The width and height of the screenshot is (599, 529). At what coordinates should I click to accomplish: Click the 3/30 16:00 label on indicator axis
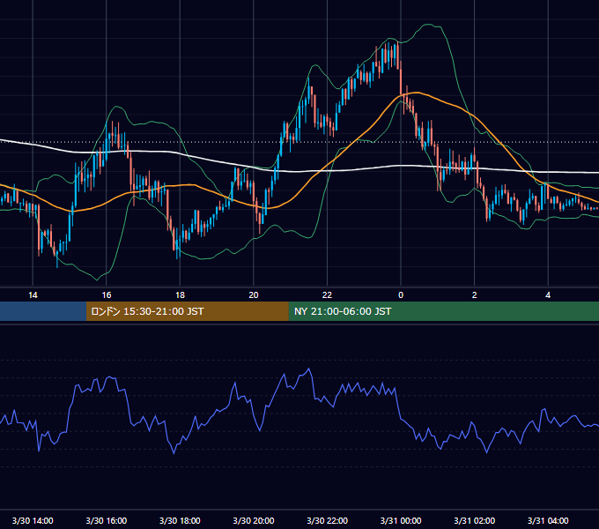pyautogui.click(x=107, y=520)
